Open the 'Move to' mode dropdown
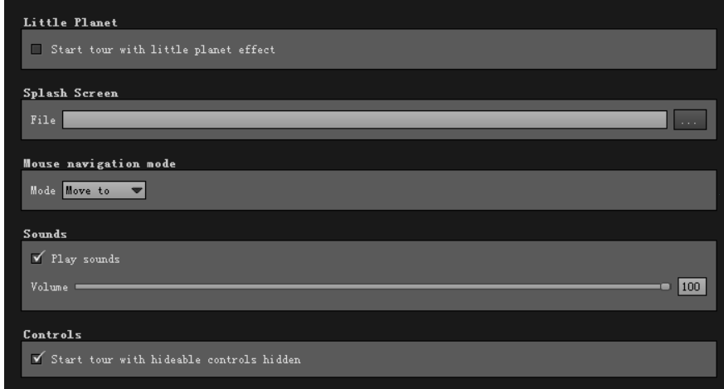This screenshot has height=389, width=724. click(104, 190)
